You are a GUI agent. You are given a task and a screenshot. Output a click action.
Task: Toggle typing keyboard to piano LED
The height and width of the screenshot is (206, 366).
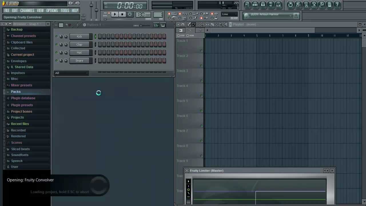click(169, 14)
